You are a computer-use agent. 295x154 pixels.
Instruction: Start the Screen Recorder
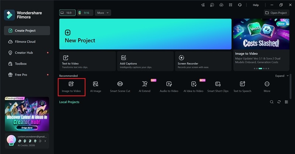click(203, 61)
